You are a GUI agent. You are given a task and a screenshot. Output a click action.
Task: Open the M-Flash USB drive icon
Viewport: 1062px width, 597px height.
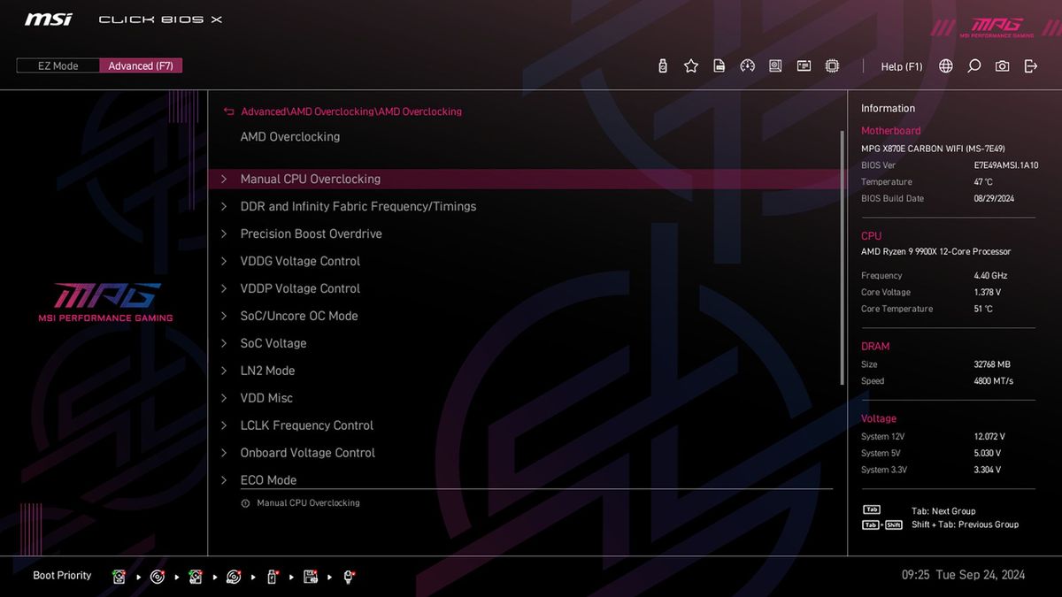(663, 66)
